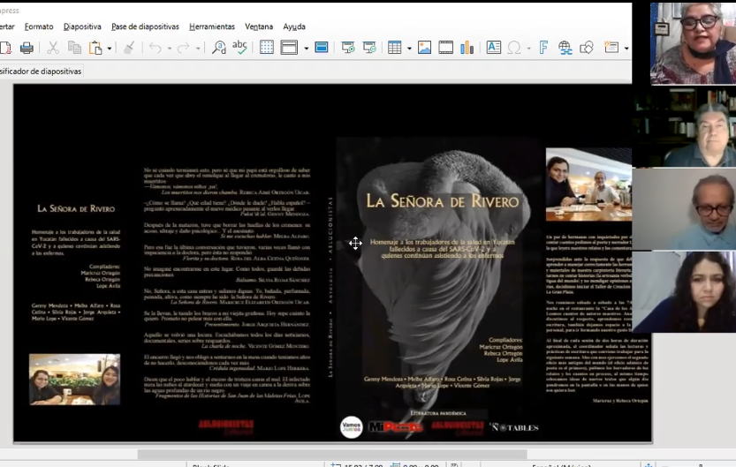
Task: Select video participant in front of bookshelves
Action: [684, 126]
